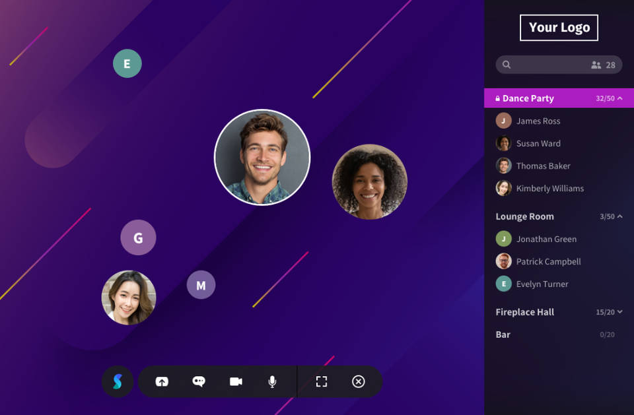This screenshot has width=634, height=415.
Task: Open the chat bubble icon
Action: (x=199, y=381)
